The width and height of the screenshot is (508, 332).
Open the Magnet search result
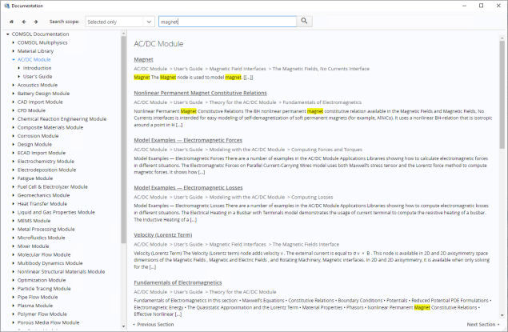pos(143,59)
